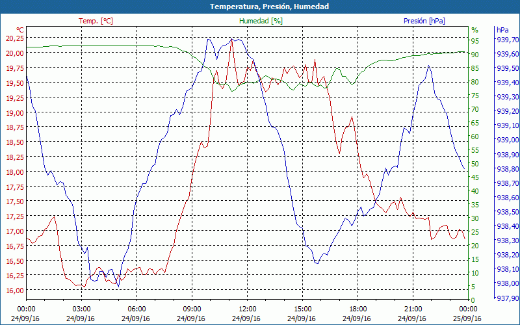520x325 pixels.
Task: Click the '50' humidity axis value
Action: [475, 164]
